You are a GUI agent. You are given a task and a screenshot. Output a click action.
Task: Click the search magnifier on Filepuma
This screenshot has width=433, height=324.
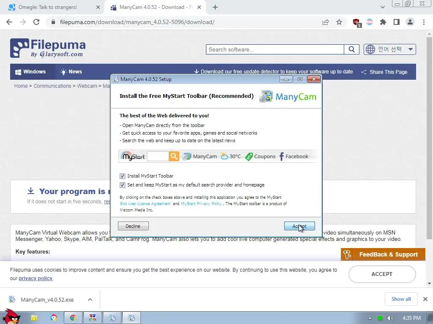pos(351,49)
